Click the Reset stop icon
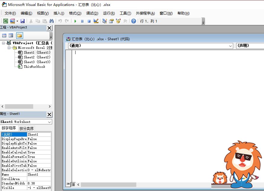This screenshot has height=191, width=264. coord(89,21)
